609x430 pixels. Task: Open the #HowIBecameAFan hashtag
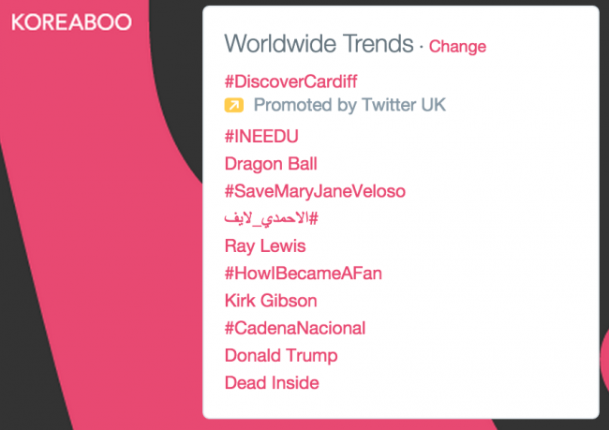(304, 274)
